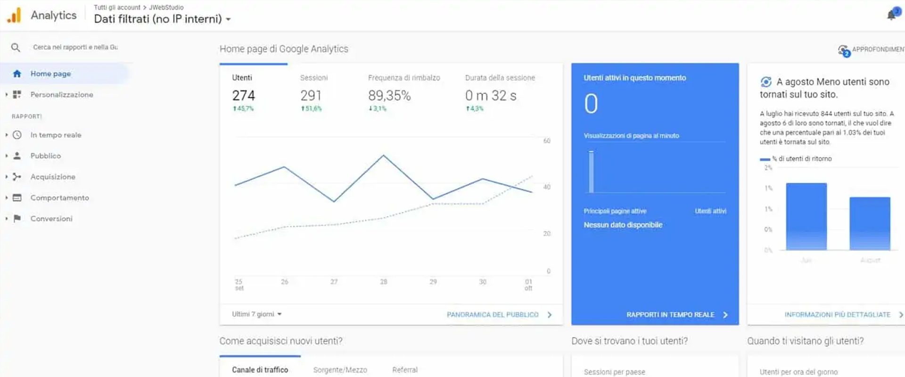Click the Conversioni flag icon

click(x=17, y=218)
